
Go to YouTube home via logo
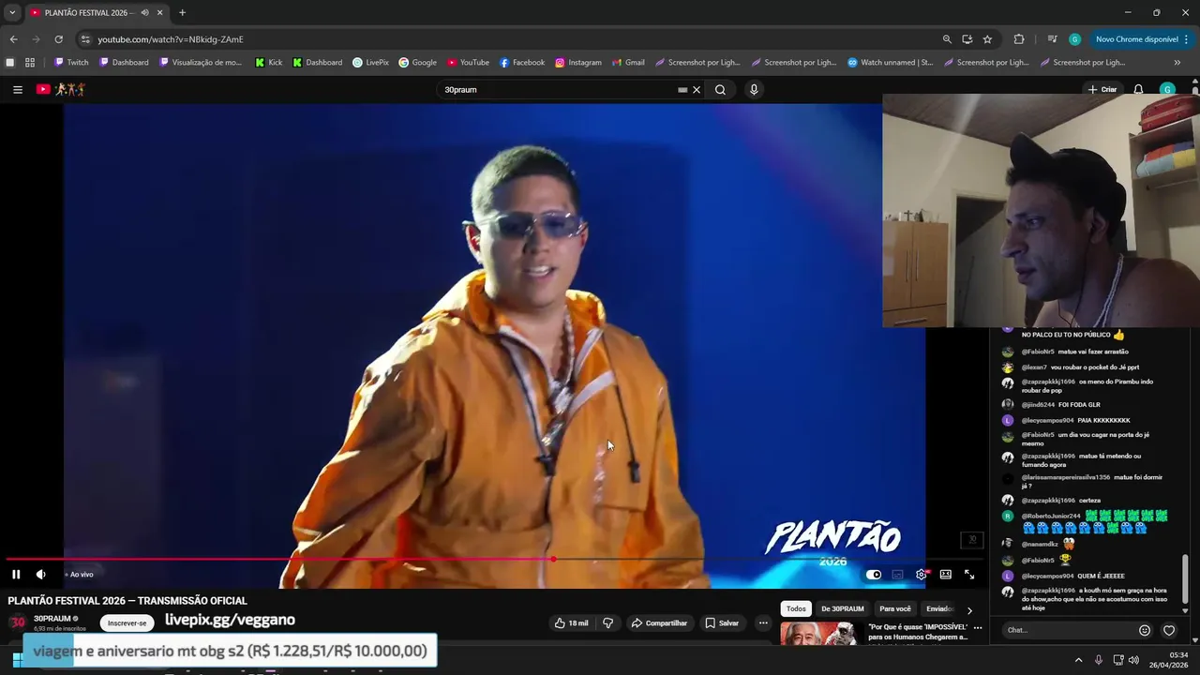point(61,90)
